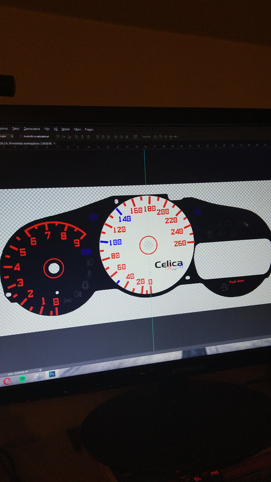This screenshot has height=482, width=271.
Task: Open the Tekst menu
Action: [16, 128]
